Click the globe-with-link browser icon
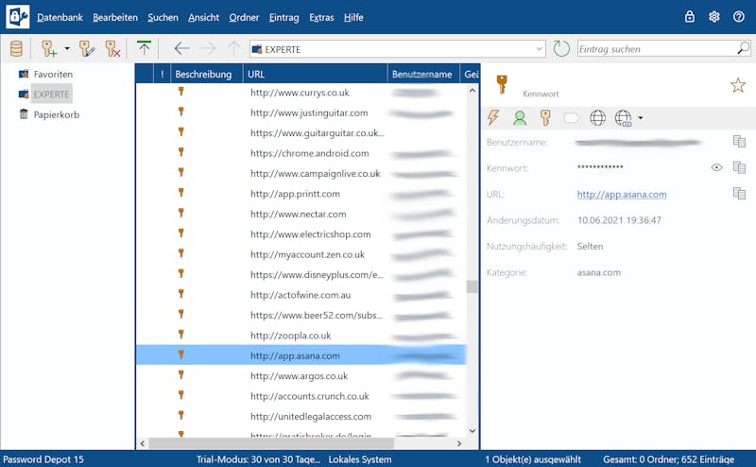Image resolution: width=756 pixels, height=467 pixels. coord(624,118)
